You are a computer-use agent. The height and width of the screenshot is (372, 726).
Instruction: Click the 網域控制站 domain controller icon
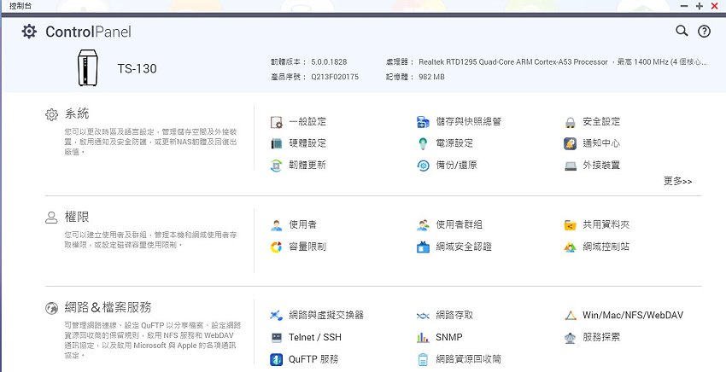(570, 247)
